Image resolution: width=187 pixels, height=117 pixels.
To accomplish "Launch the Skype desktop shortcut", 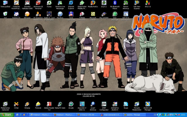I will (126, 105).
